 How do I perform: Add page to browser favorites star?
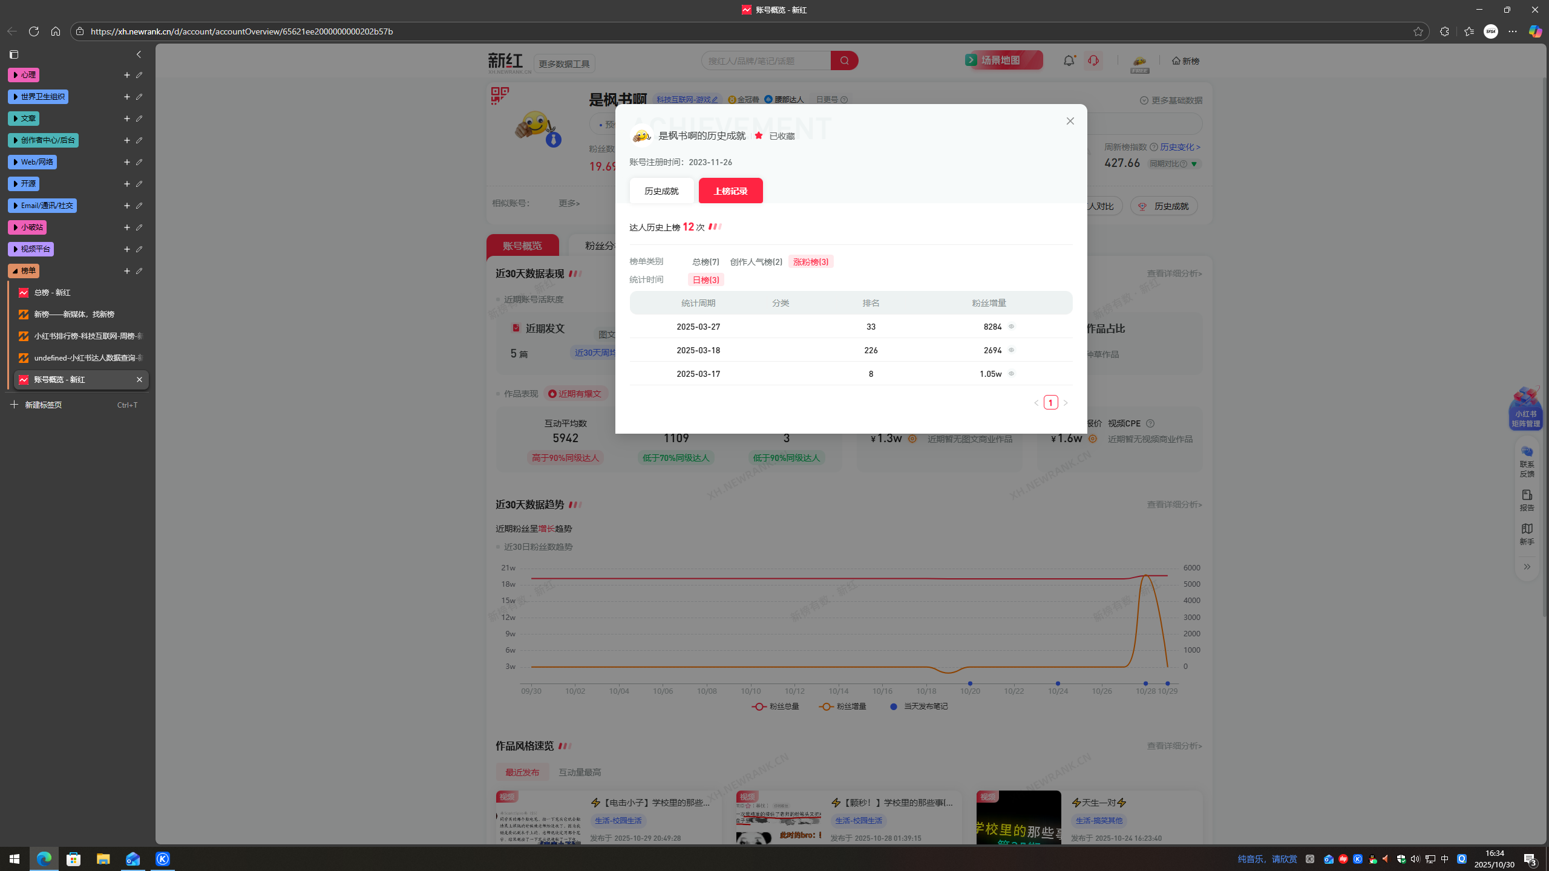1418,31
